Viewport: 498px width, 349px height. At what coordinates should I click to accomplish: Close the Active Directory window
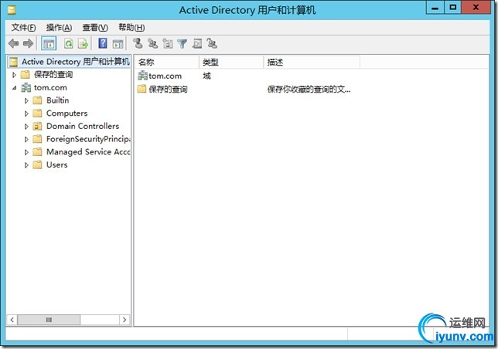pos(476,8)
